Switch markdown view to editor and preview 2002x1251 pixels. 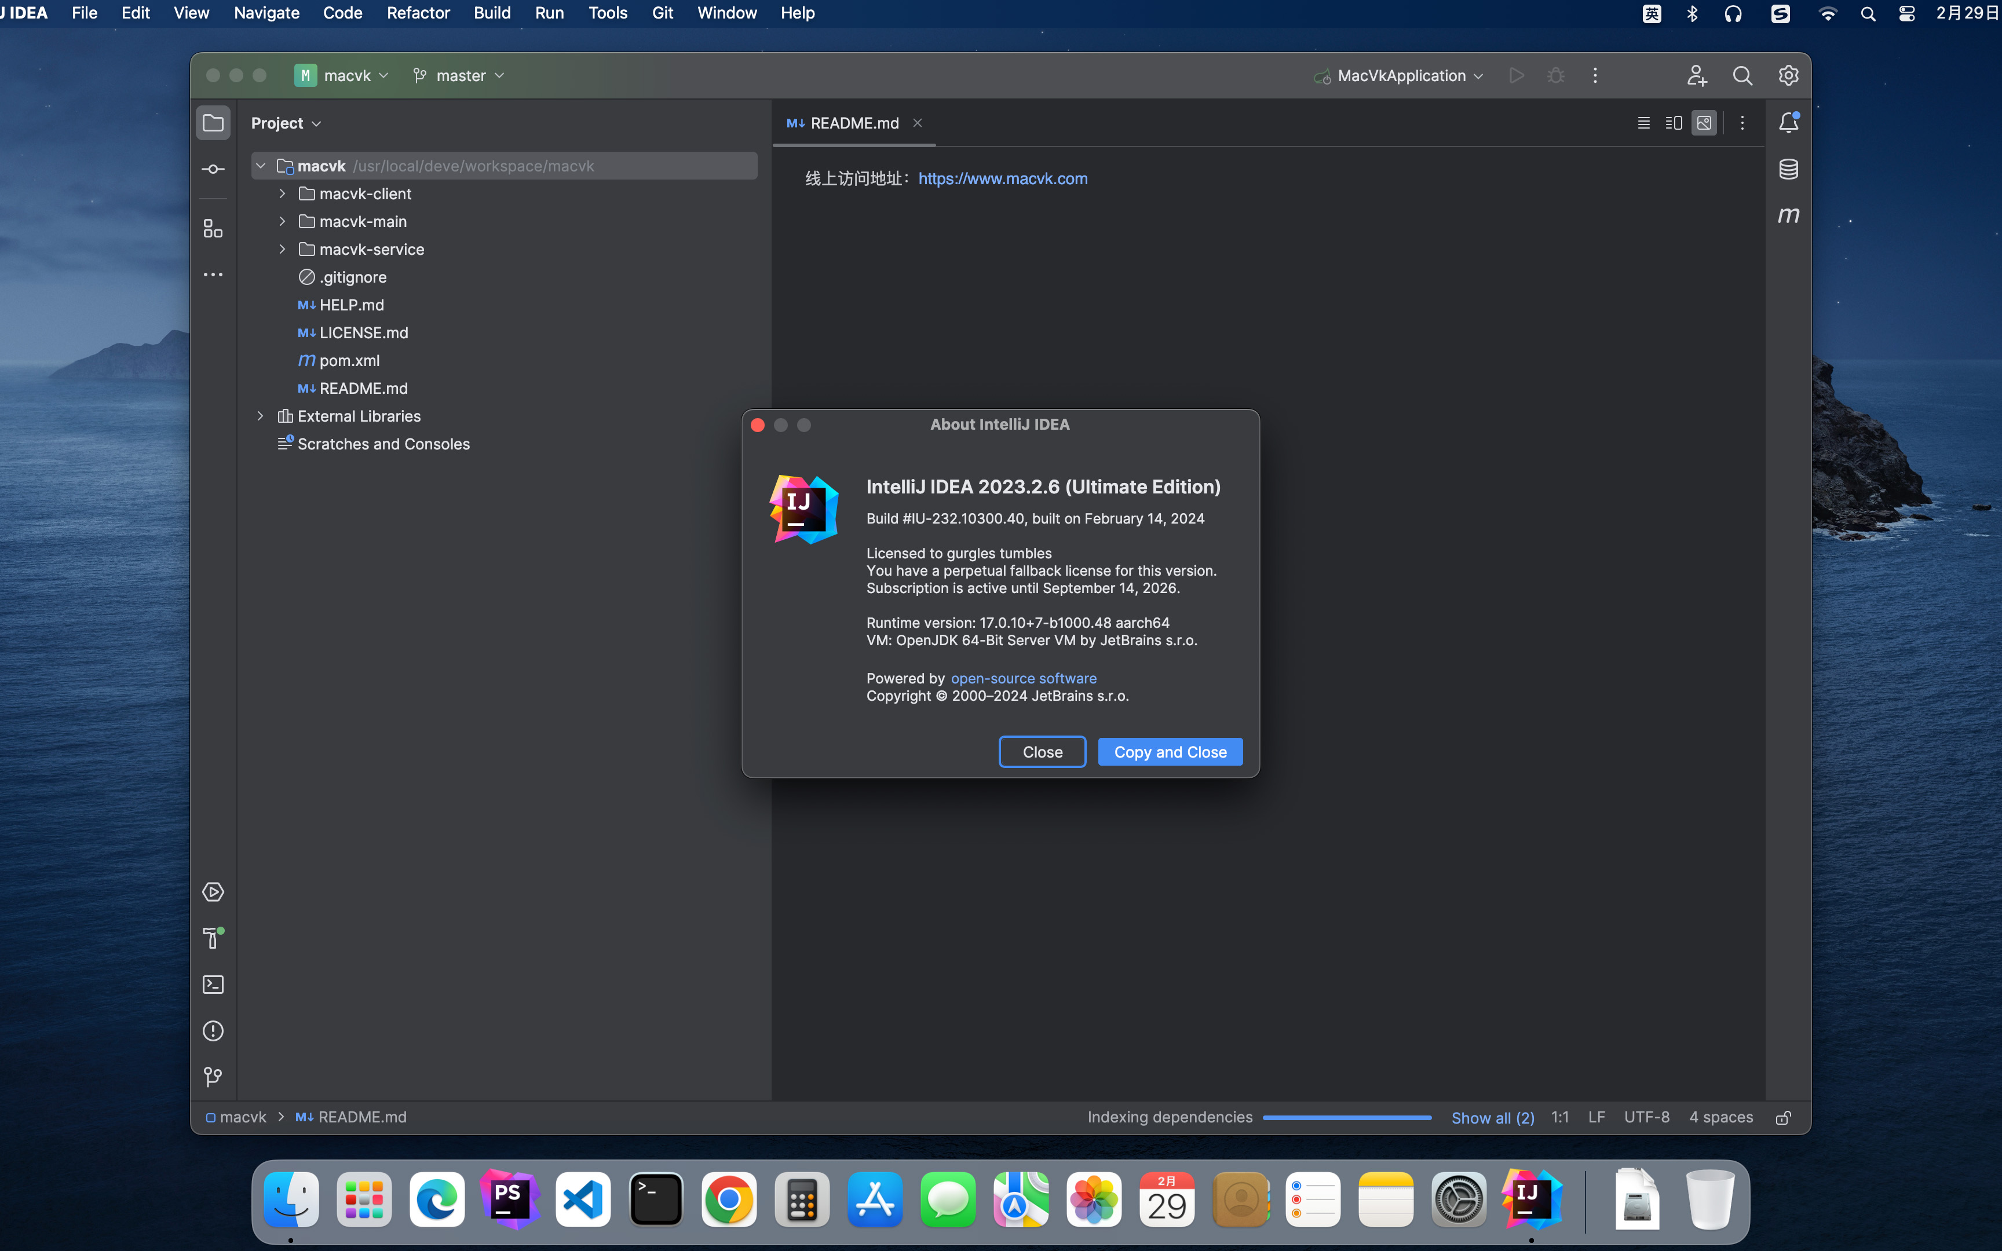coord(1674,123)
